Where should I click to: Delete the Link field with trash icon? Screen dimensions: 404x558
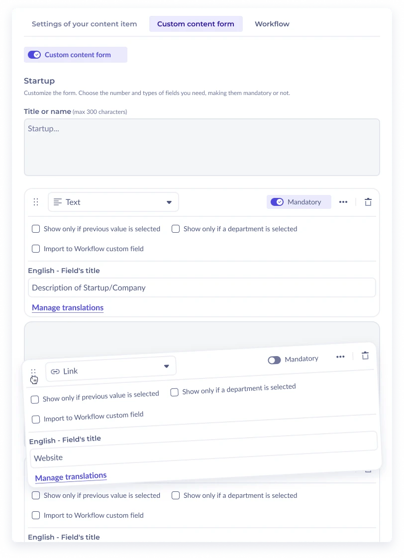click(x=365, y=356)
